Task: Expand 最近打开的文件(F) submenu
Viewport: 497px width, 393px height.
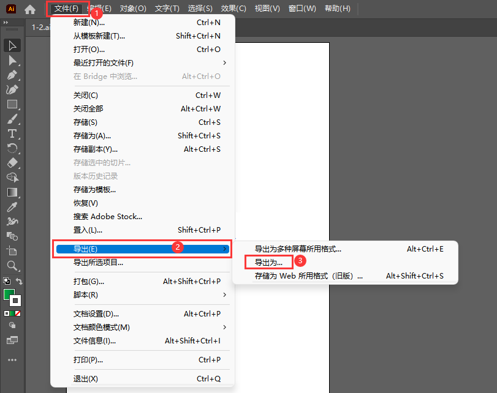Action: [143, 62]
